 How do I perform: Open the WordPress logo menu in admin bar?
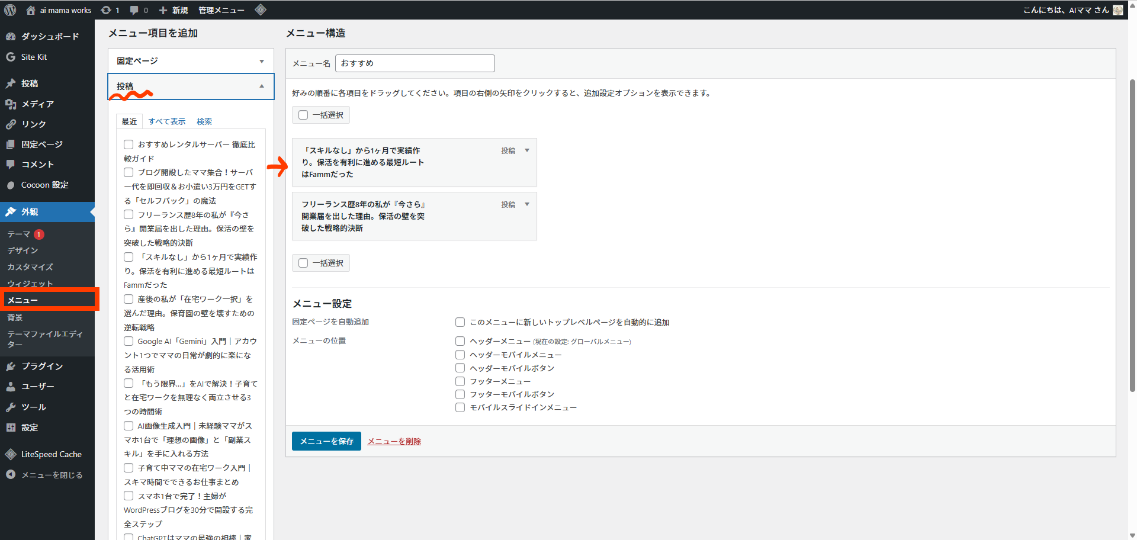pyautogui.click(x=9, y=9)
